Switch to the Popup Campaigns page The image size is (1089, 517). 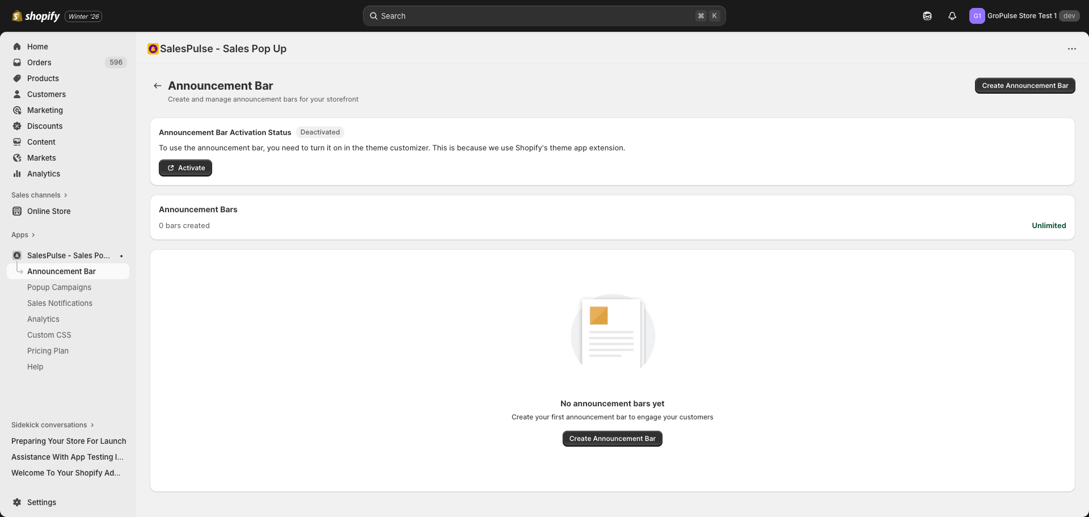coord(59,287)
